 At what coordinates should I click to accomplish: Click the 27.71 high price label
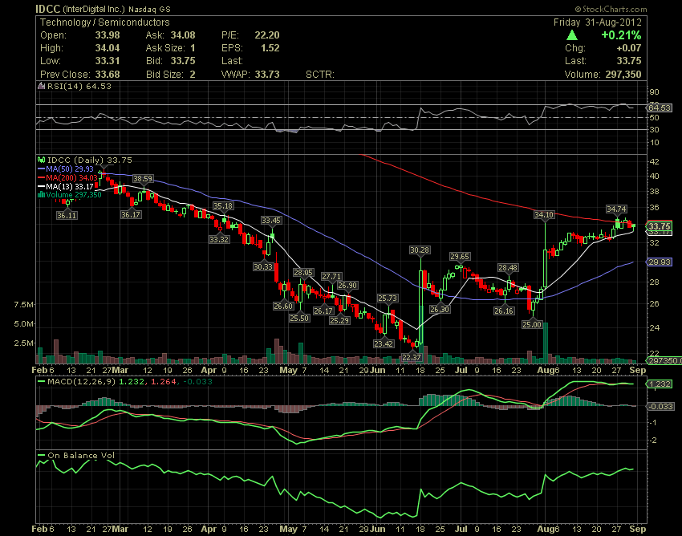331,277
